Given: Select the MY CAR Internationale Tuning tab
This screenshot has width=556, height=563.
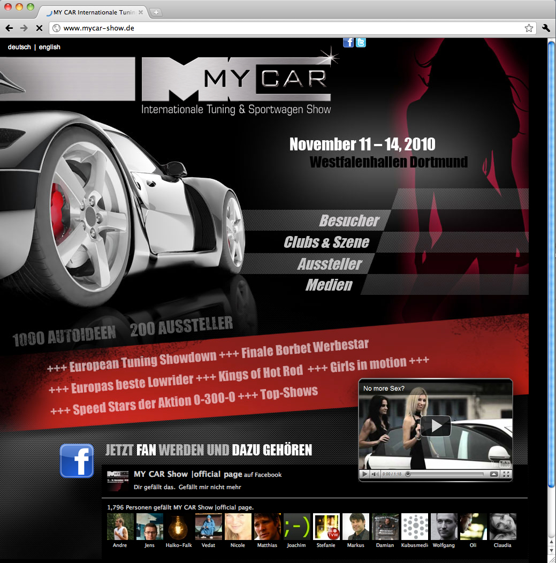Looking at the screenshot, I should 93,12.
